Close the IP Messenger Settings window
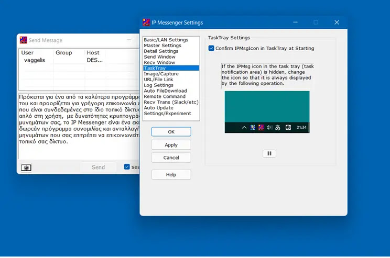Viewport: 390px width, 258px height. tap(337, 23)
